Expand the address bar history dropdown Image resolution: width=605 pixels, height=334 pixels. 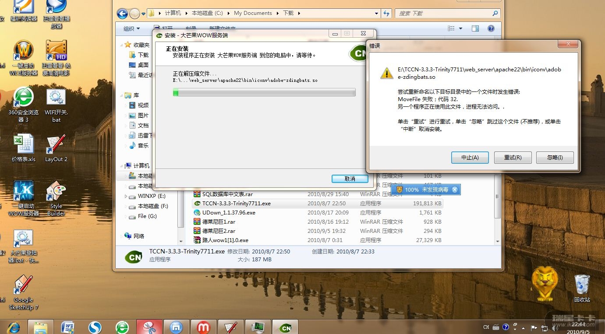tap(376, 14)
